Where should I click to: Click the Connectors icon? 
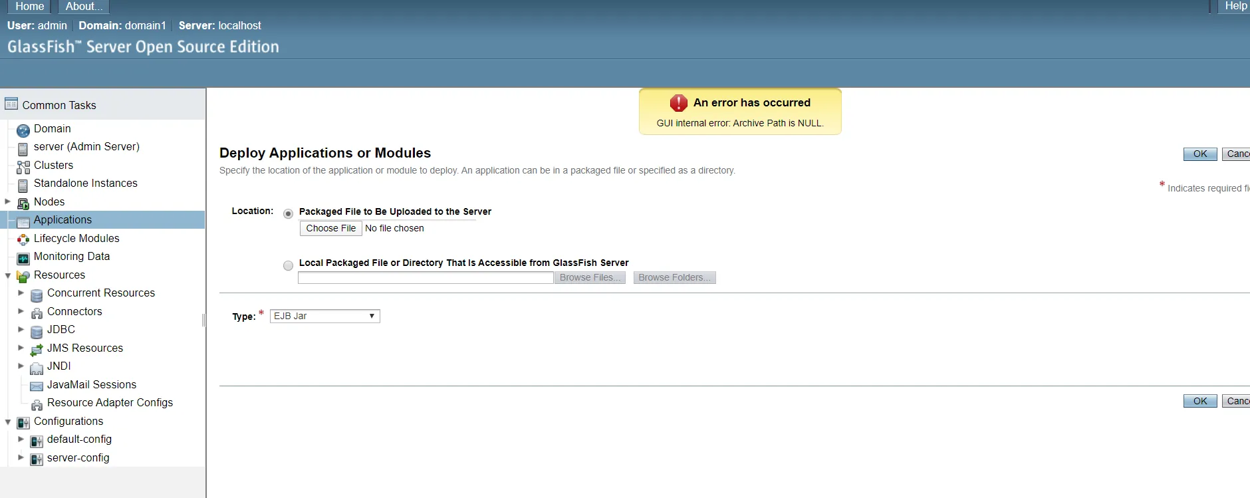37,313
